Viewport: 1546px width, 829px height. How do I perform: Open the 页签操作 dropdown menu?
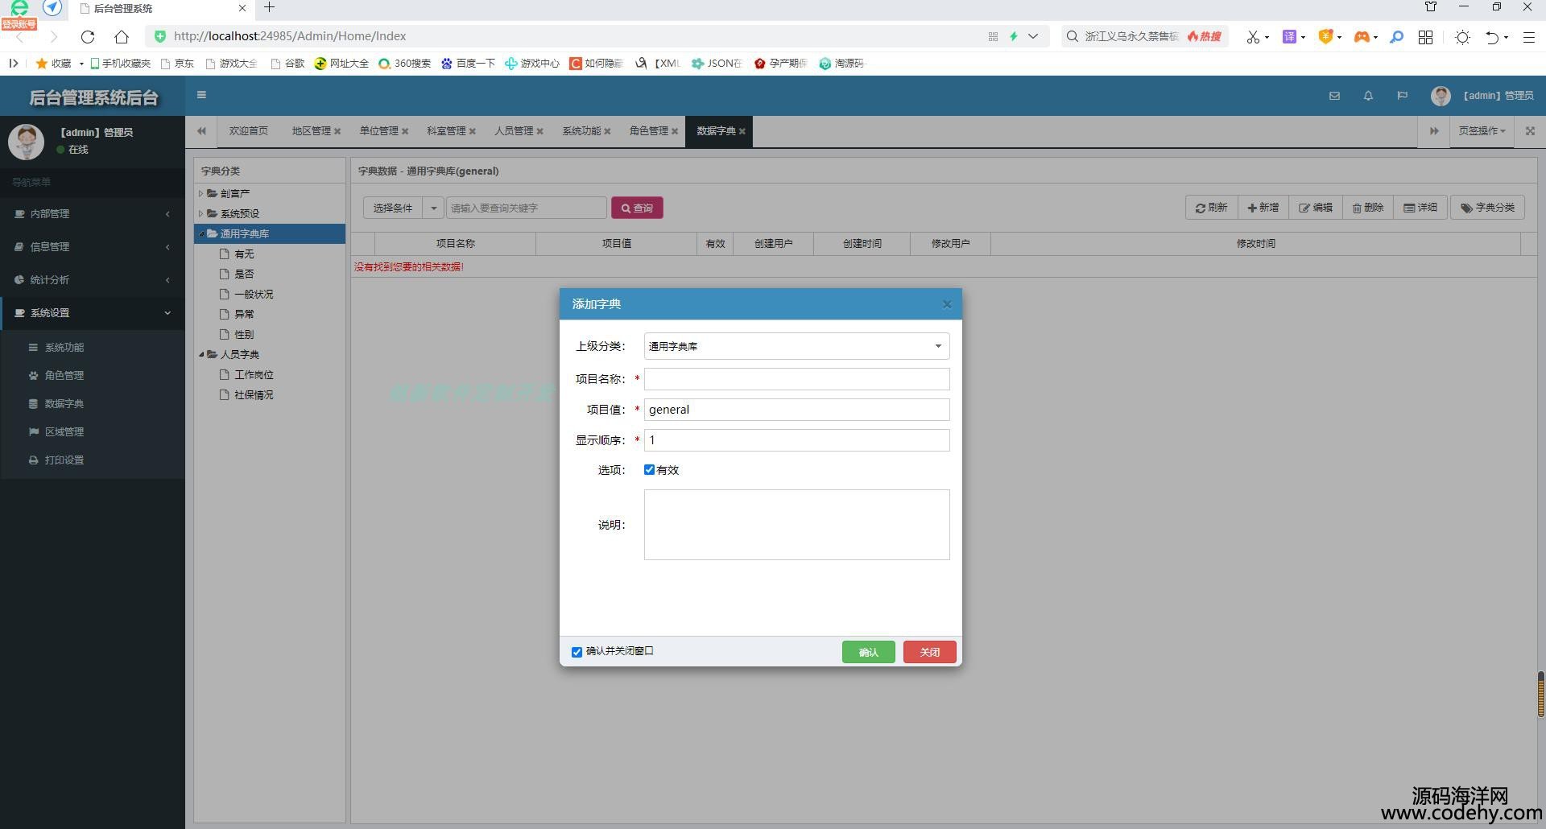click(1481, 131)
